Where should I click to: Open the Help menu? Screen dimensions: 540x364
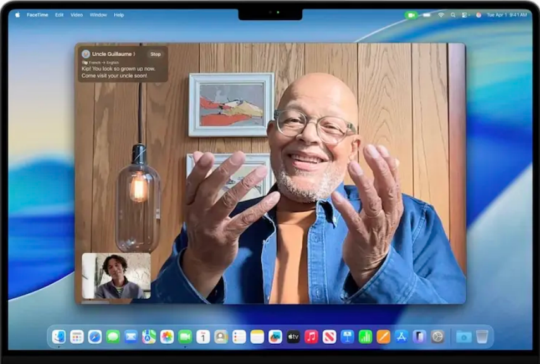pyautogui.click(x=119, y=15)
